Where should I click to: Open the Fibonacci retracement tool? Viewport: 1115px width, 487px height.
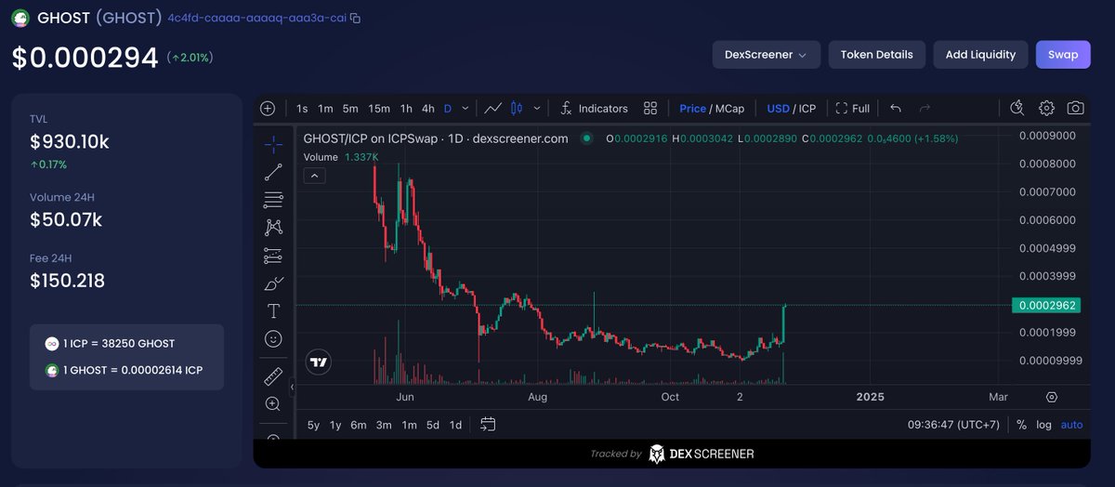click(x=273, y=200)
